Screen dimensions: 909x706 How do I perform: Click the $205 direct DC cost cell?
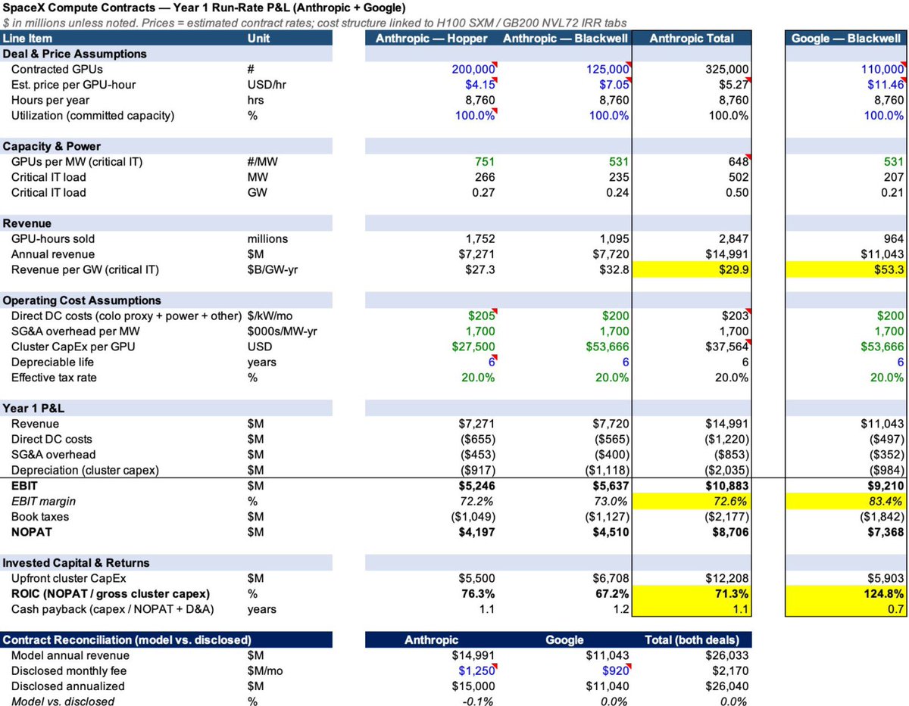click(483, 316)
